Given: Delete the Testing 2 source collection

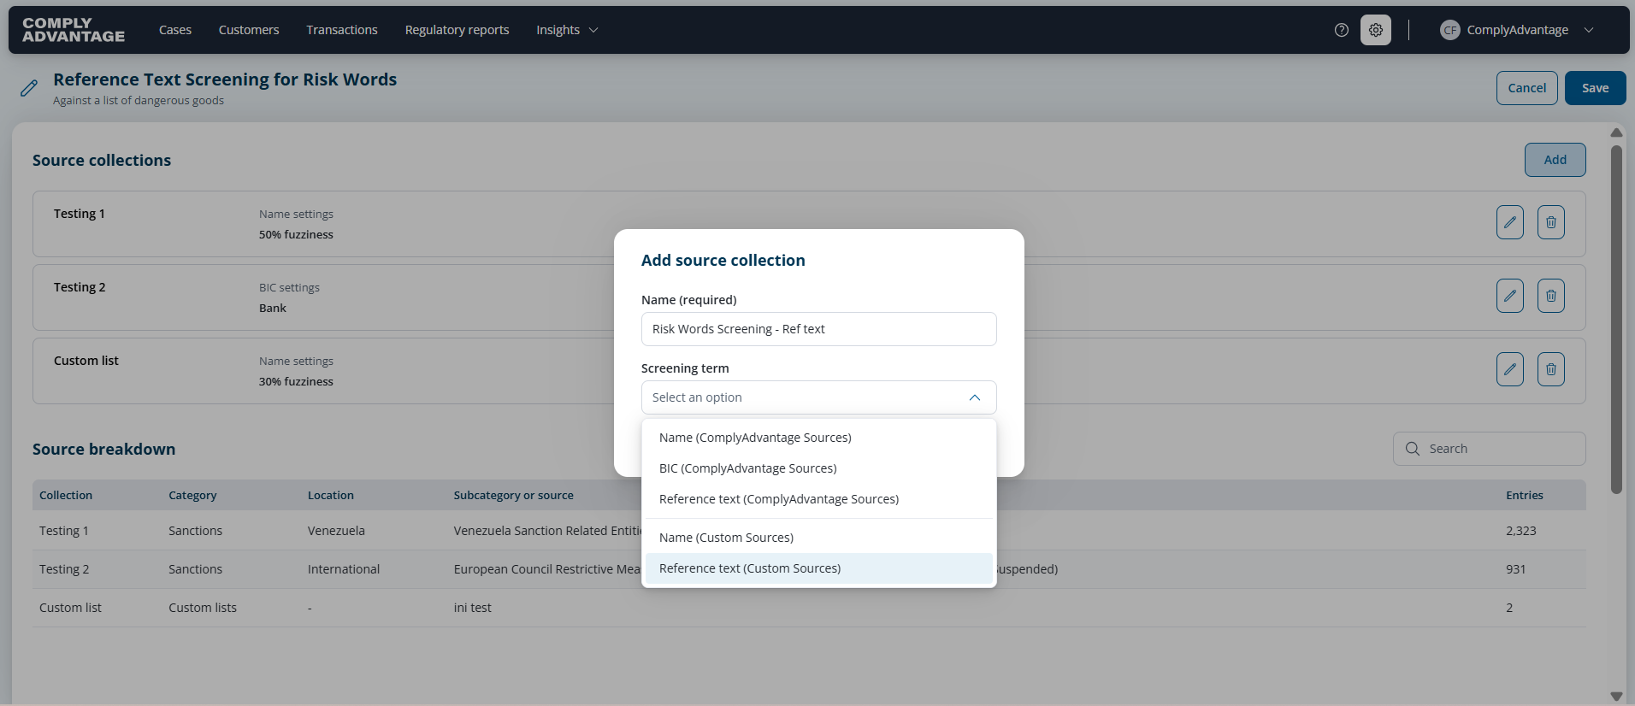Looking at the screenshot, I should click(1551, 296).
